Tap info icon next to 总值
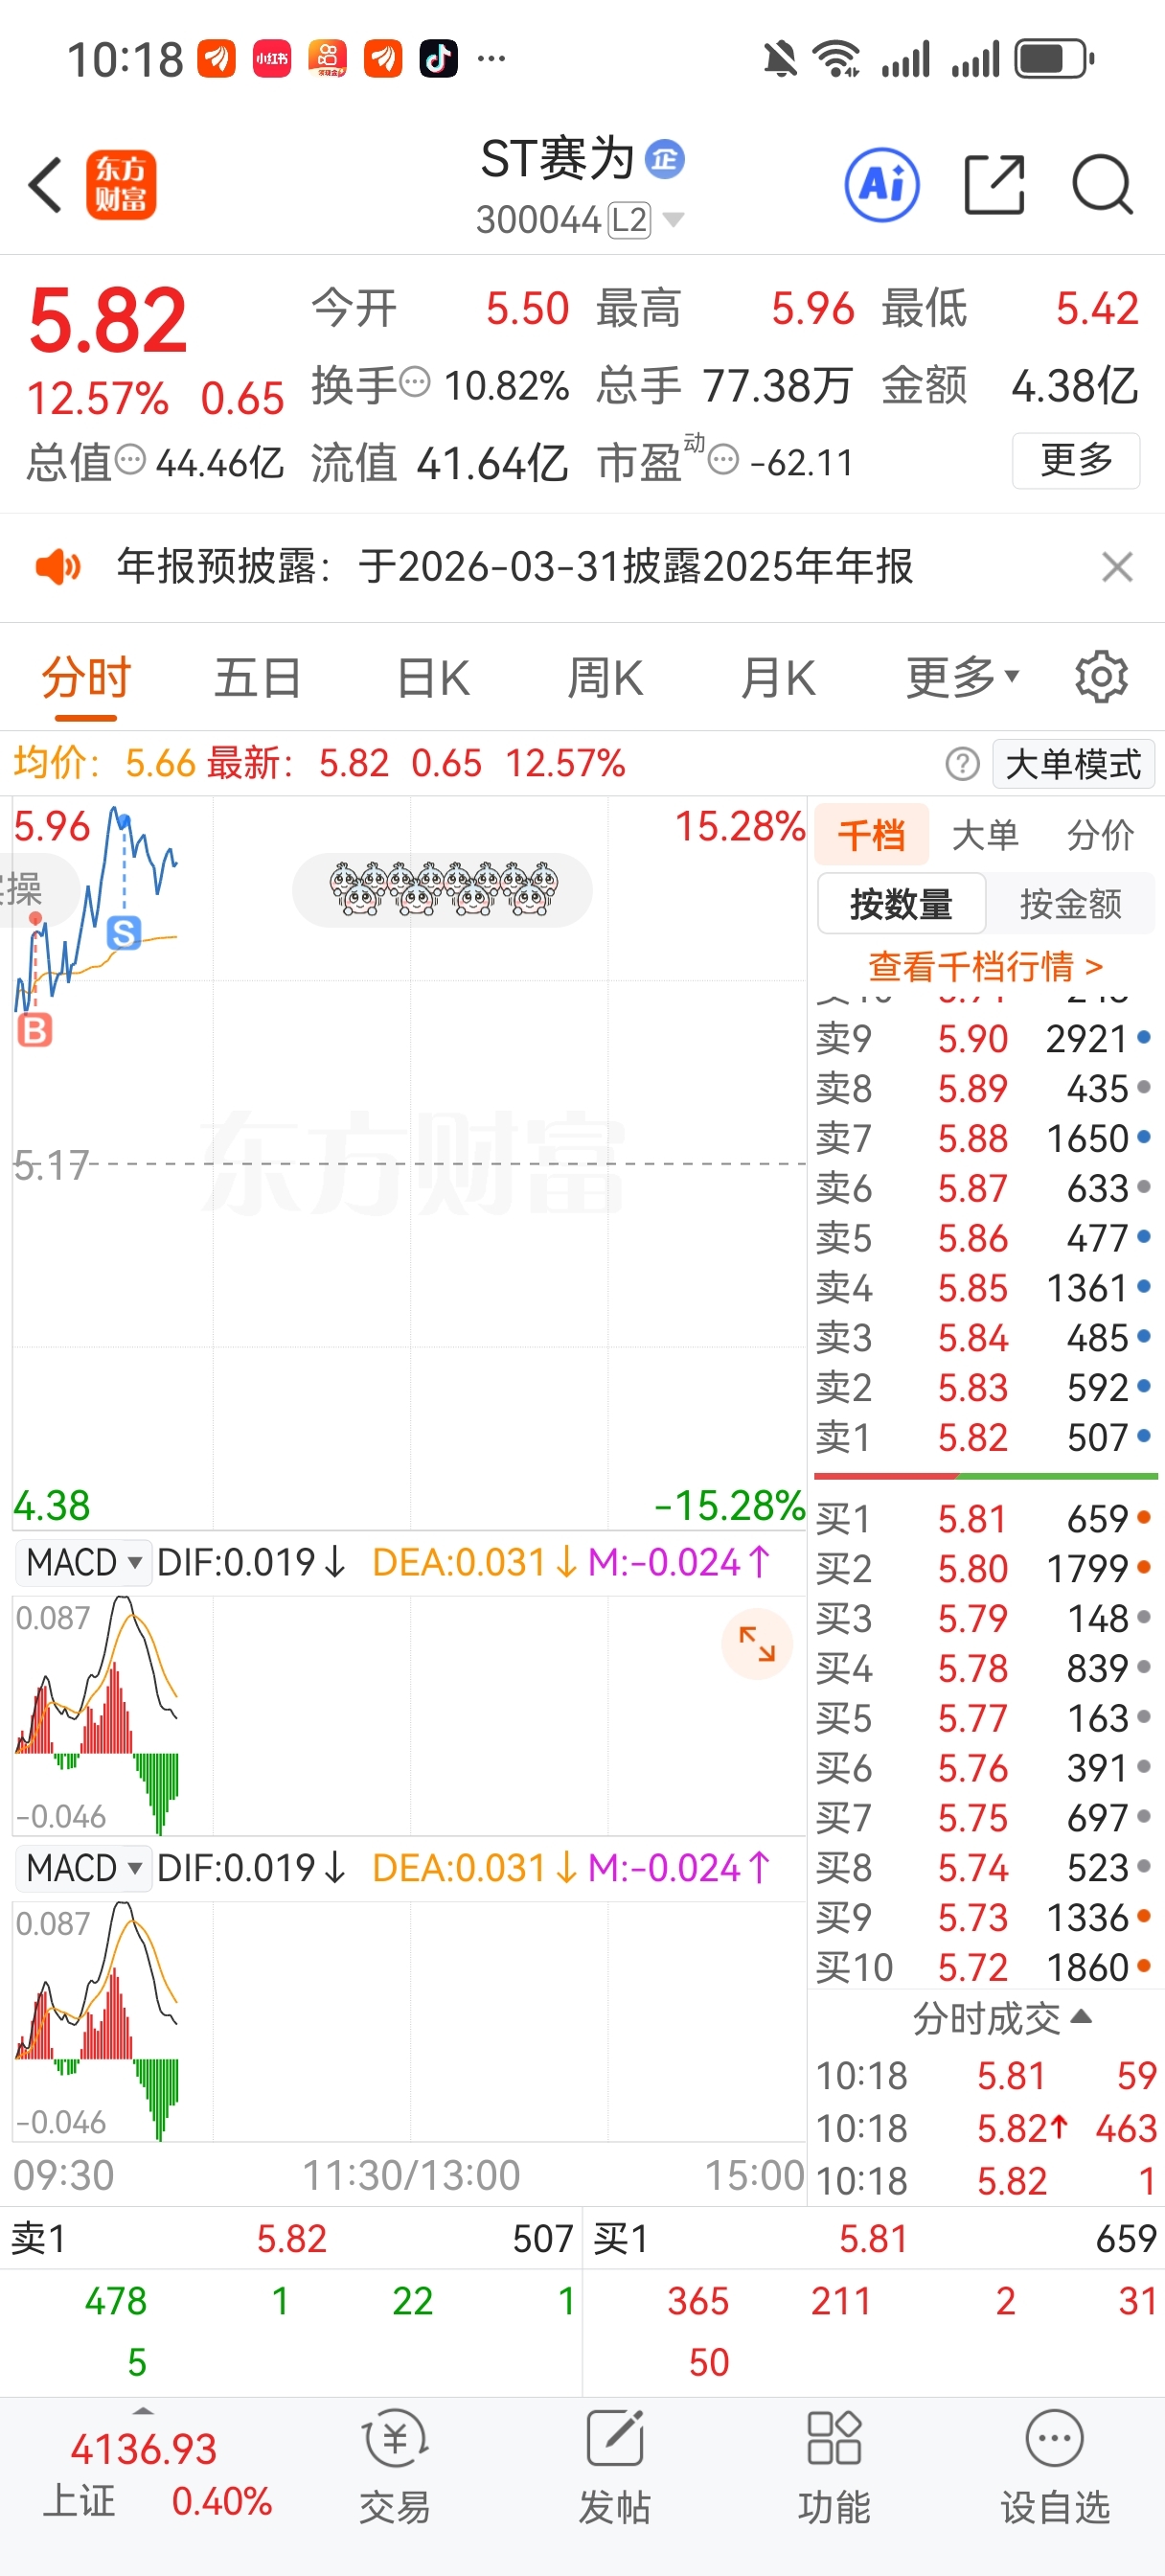The image size is (1165, 2576). click(130, 460)
